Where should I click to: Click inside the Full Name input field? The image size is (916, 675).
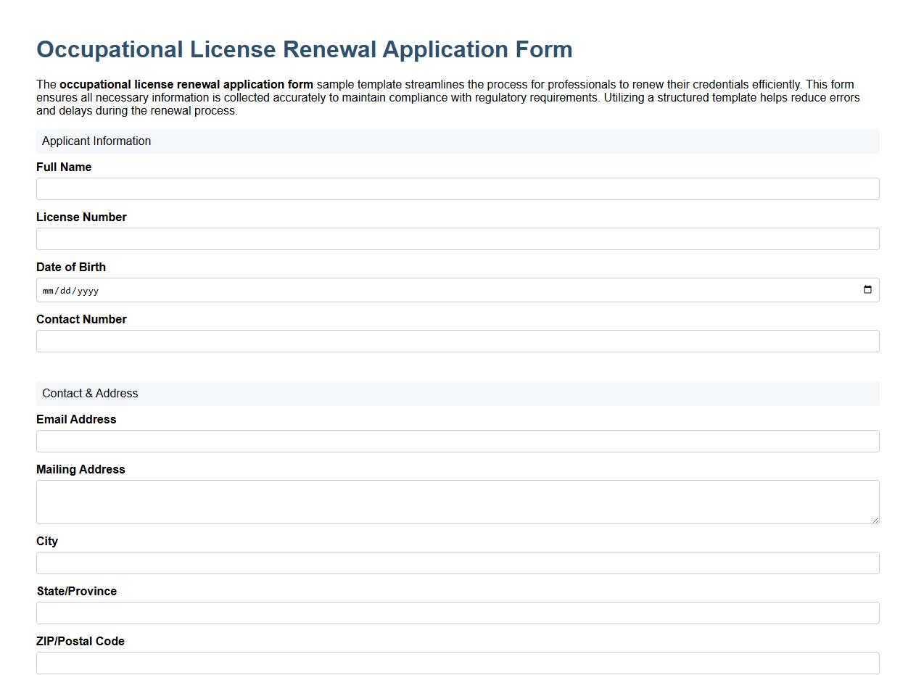pyautogui.click(x=458, y=189)
